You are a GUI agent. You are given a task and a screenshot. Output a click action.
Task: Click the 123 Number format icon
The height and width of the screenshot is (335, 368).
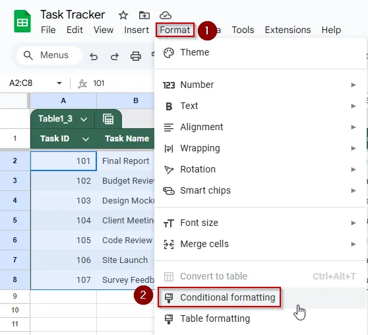pyautogui.click(x=169, y=85)
